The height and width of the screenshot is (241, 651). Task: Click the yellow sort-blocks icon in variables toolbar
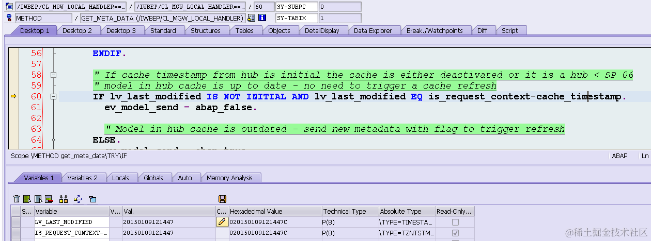(64, 199)
